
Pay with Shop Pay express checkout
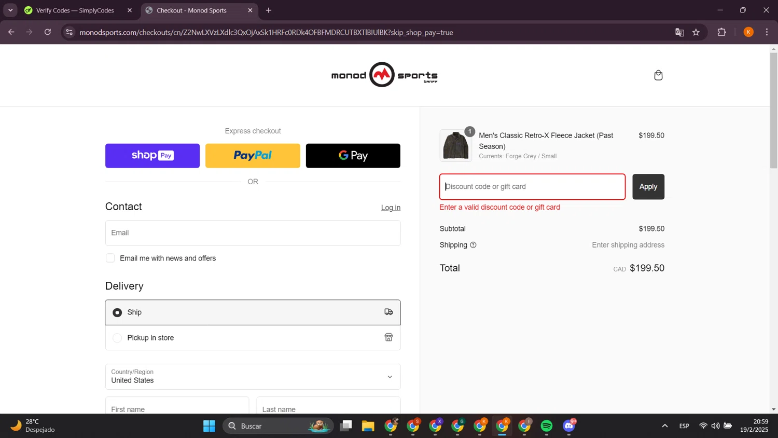click(152, 156)
